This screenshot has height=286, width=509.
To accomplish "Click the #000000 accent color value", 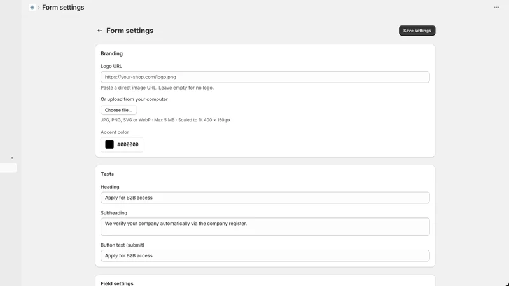I will pos(128,144).
